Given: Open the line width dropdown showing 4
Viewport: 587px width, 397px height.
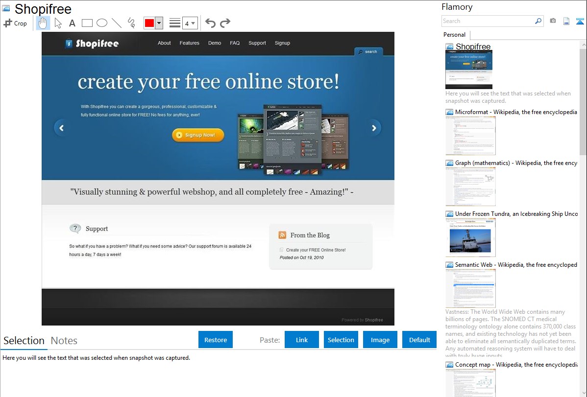Looking at the screenshot, I should pyautogui.click(x=190, y=23).
